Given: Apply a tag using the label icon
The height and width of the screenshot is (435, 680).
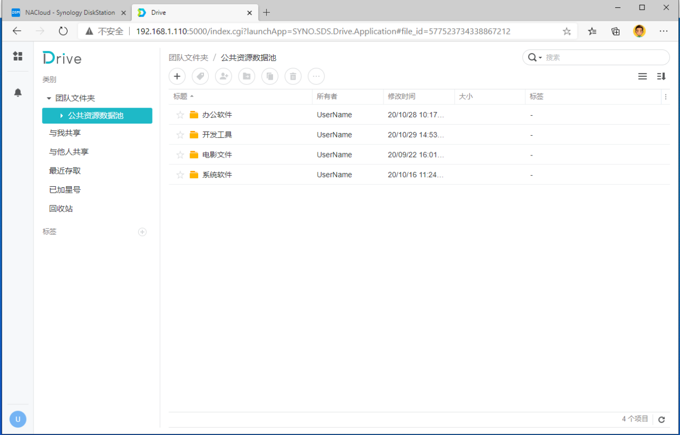Looking at the screenshot, I should pos(200,76).
